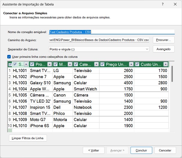Uncheck the 'Pro...' column checkbox
Viewport: 182px width, 158px height.
32,64
